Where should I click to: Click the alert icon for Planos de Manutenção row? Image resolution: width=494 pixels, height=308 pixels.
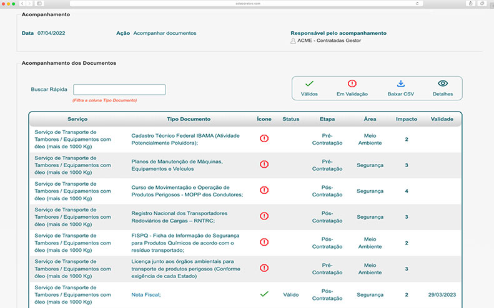264,164
